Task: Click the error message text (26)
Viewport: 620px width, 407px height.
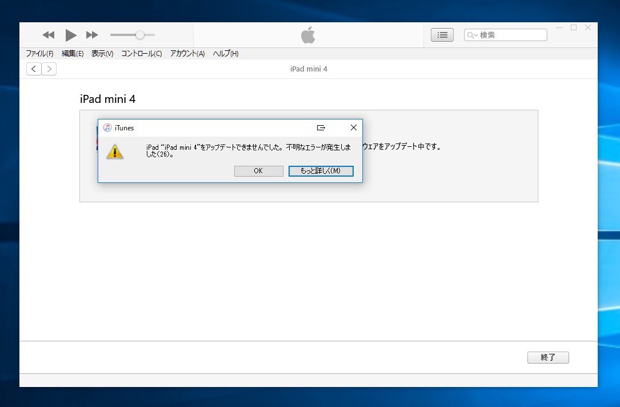Action: point(249,151)
